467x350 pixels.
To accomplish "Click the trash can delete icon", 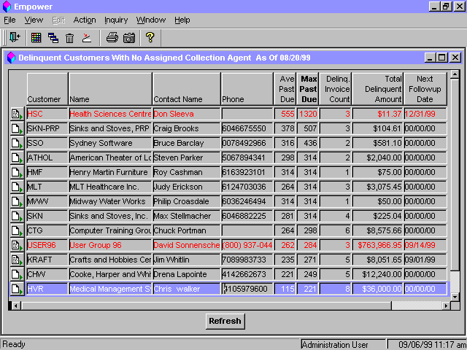I will click(70, 38).
